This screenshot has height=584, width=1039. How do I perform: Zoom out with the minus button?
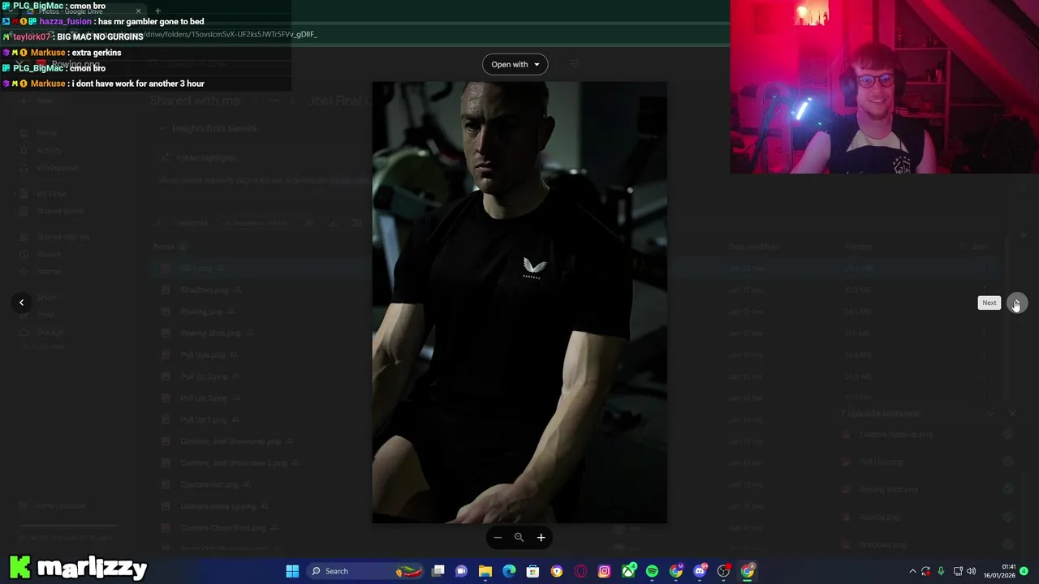tap(498, 537)
